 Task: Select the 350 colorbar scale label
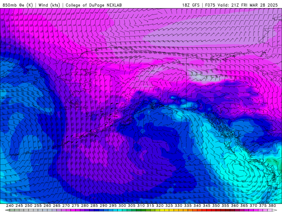(x=216, y=206)
